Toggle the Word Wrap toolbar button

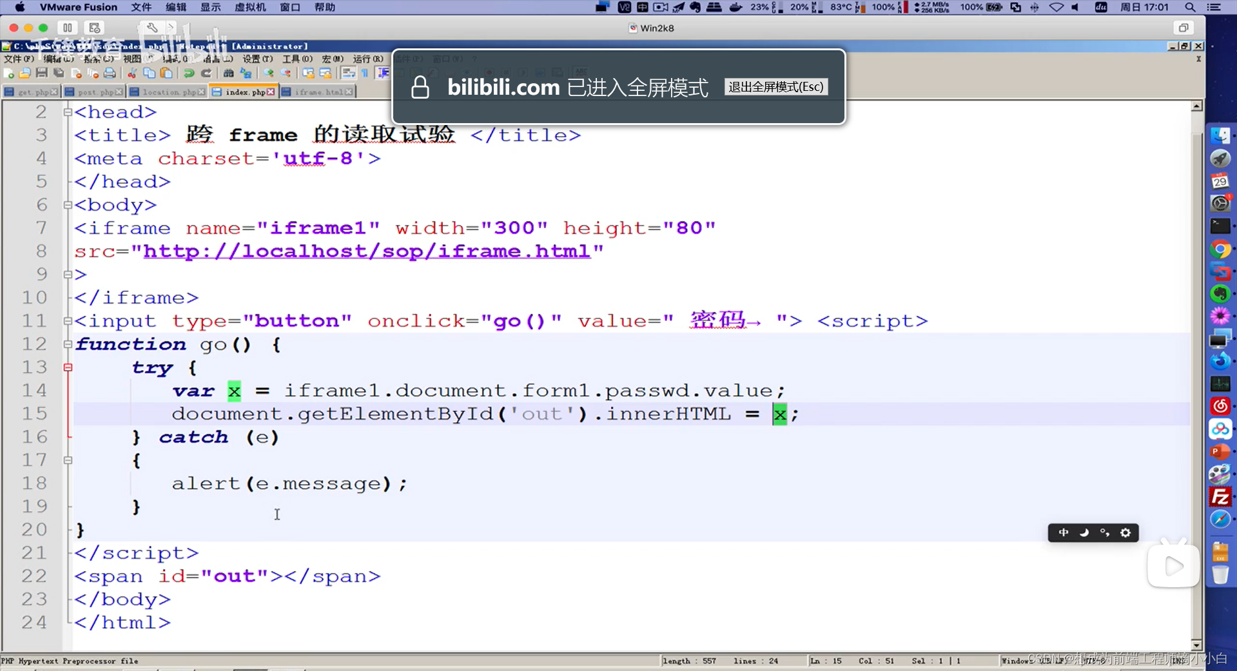pyautogui.click(x=349, y=73)
